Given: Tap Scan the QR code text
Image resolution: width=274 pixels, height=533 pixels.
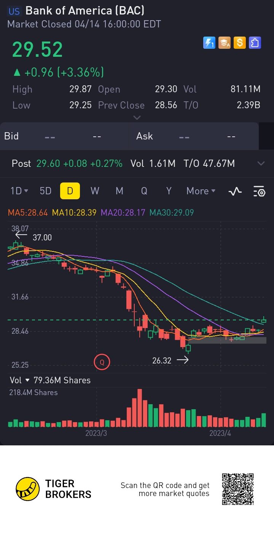Looking at the screenshot, I should pos(165,490).
